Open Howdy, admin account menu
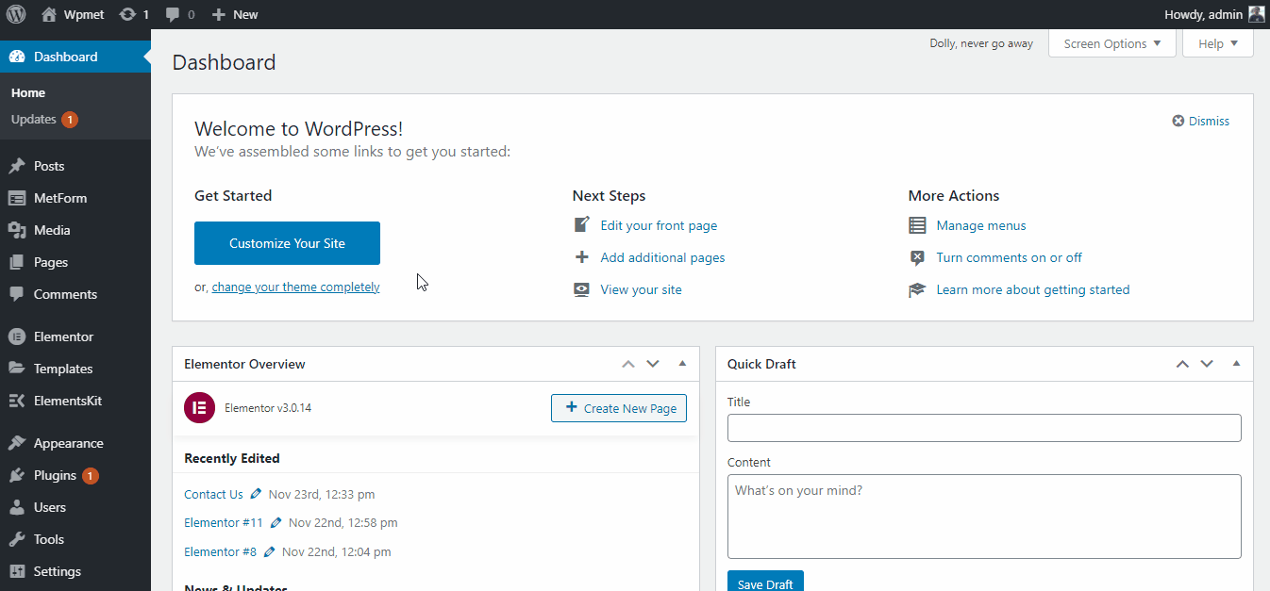Viewport: 1270px width, 591px height. point(1214,14)
